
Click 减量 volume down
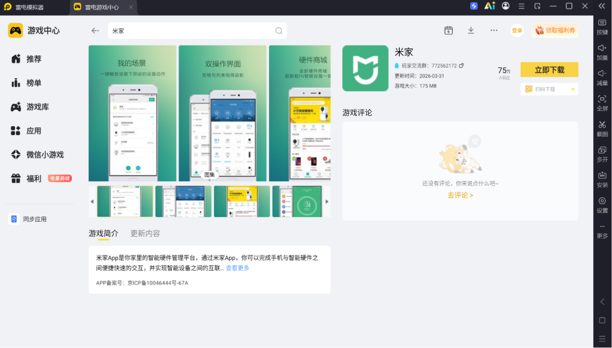coord(602,78)
